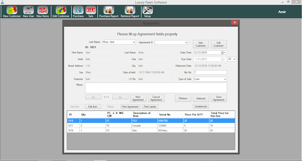Screen dimensions: 302x161
Task: Click the Cancel Agreement button
Action: click(156, 98)
